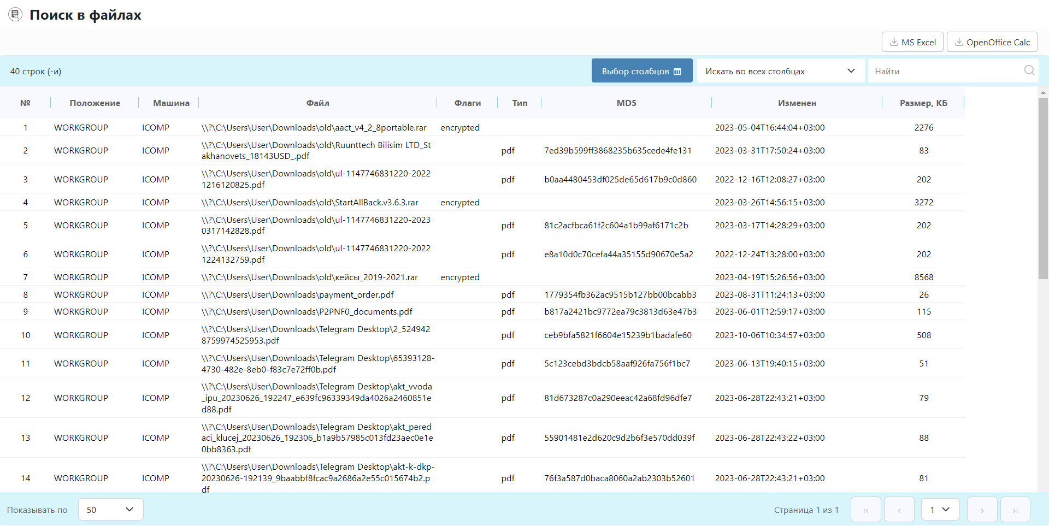Image resolution: width=1049 pixels, height=526 pixels.
Task: Click into the Найти search field
Action: (945, 71)
